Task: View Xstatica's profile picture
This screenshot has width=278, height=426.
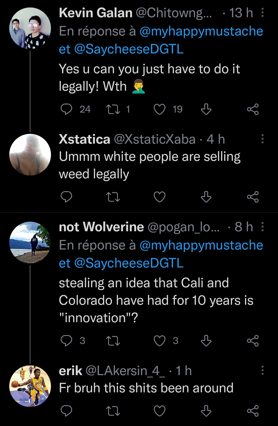Action: (30, 155)
